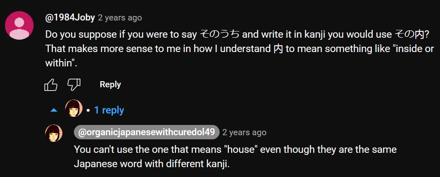Toggle the "1 reply" thread link
The width and height of the screenshot is (440, 177).
(x=109, y=110)
